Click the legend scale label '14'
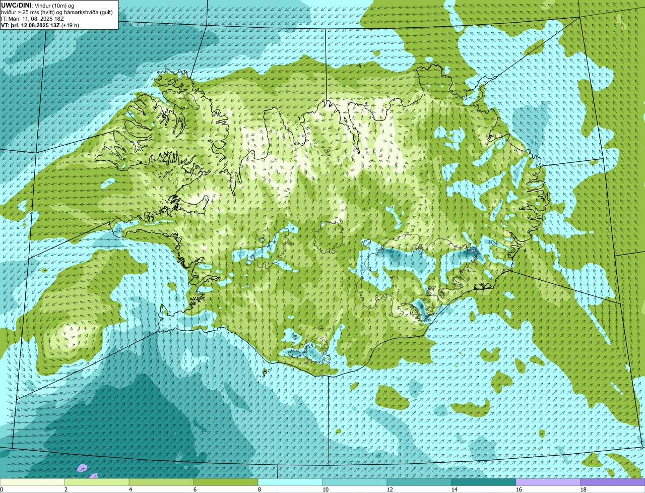 point(455,489)
